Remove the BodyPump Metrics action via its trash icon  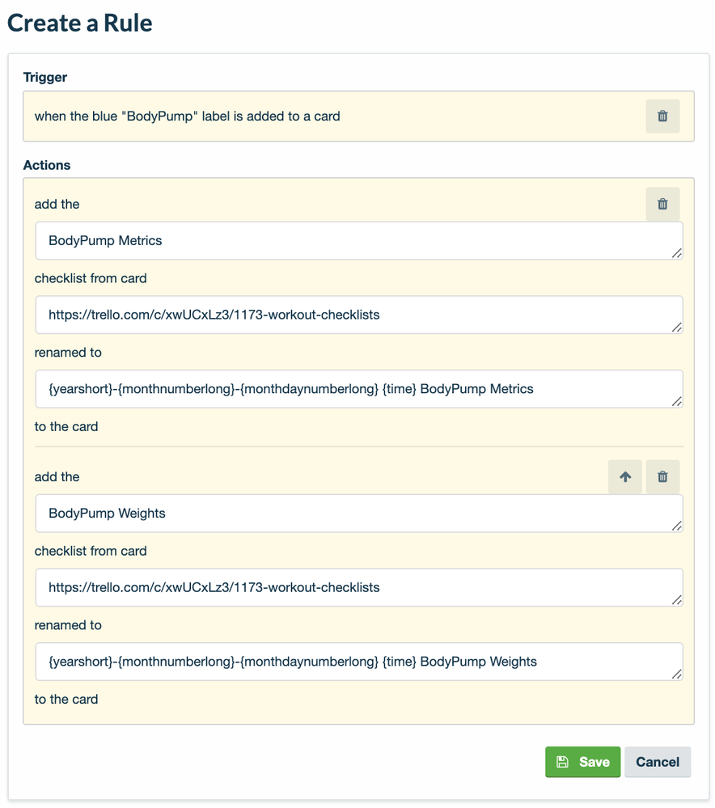[662, 204]
